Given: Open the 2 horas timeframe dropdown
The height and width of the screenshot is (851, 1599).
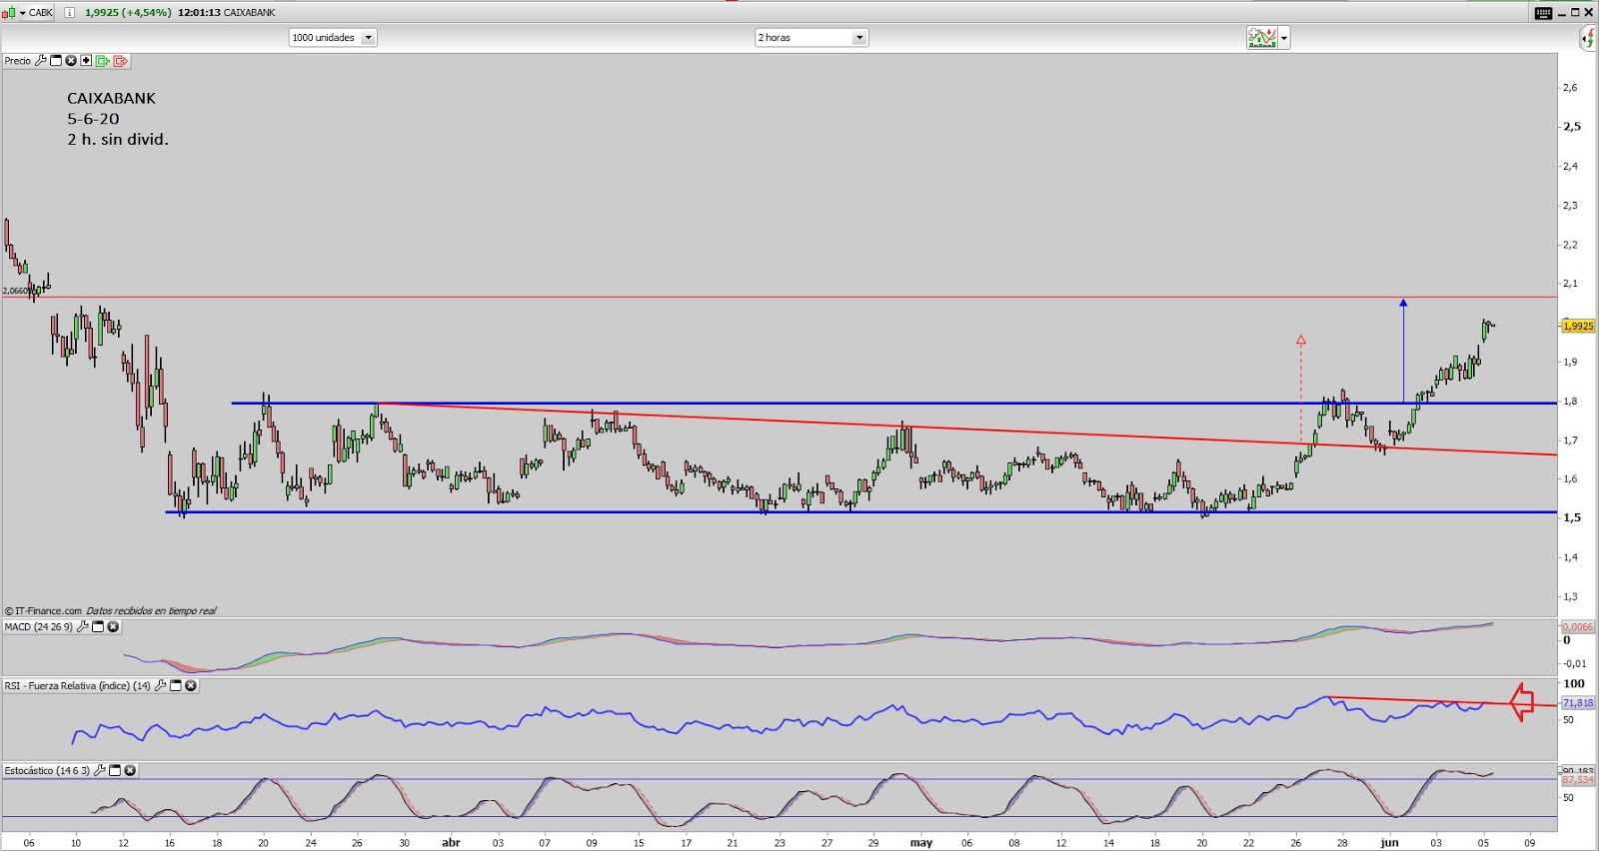Looking at the screenshot, I should click(811, 38).
